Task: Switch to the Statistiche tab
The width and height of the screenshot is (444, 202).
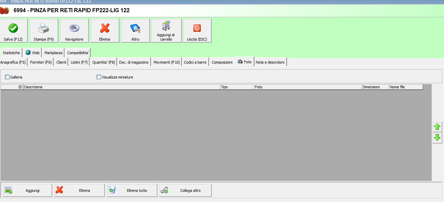Action: tap(11, 53)
